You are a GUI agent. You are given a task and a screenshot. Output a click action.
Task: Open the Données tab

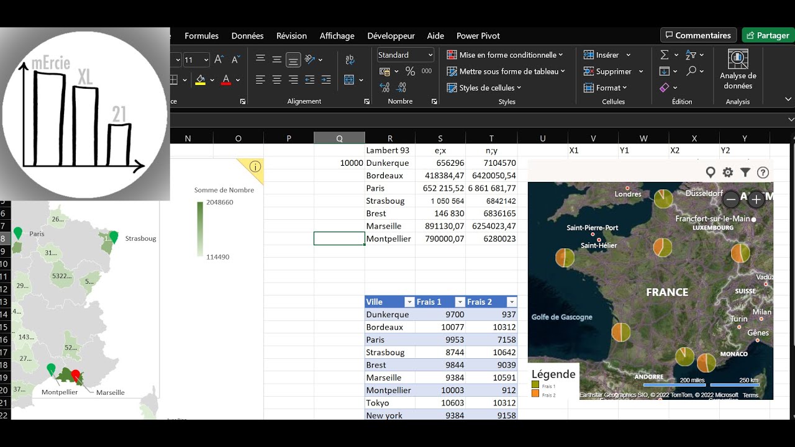point(247,36)
